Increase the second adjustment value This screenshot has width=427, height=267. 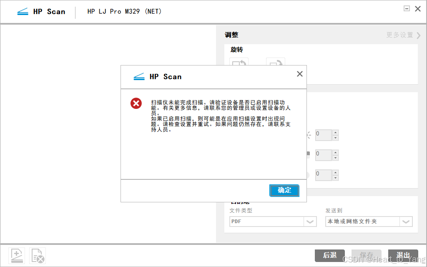click(336, 153)
